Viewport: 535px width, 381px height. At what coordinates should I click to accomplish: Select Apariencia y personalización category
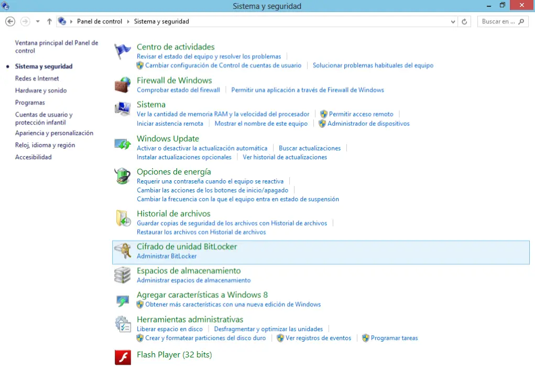54,133
